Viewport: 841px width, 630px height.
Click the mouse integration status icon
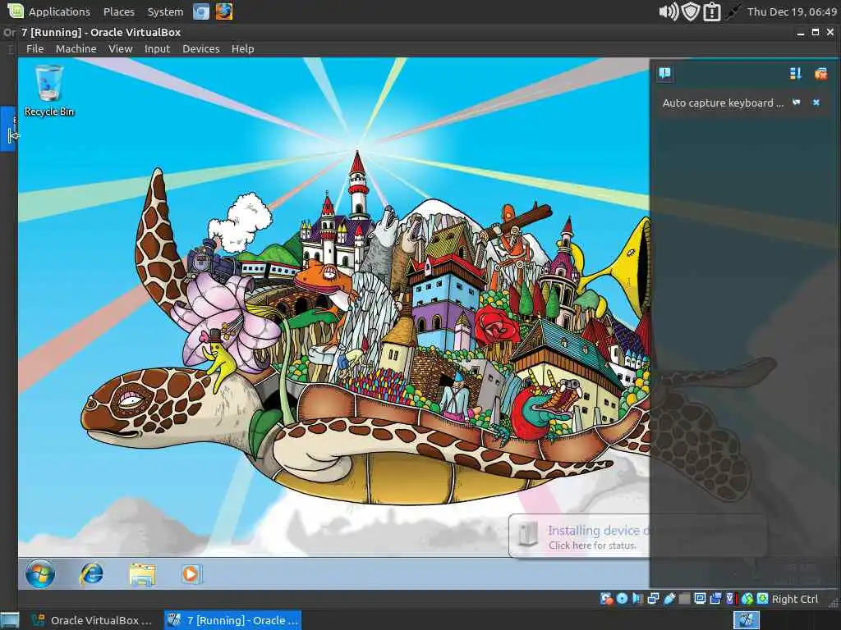[747, 599]
